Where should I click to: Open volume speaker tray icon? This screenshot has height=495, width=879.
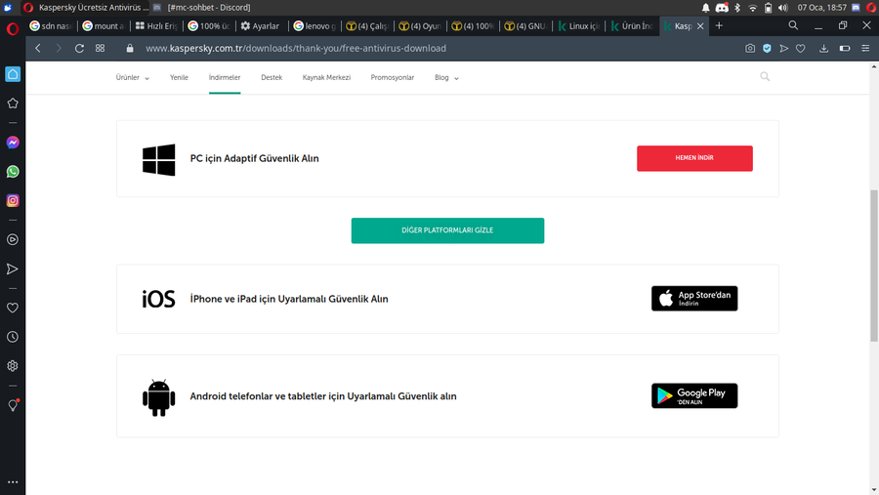point(783,8)
